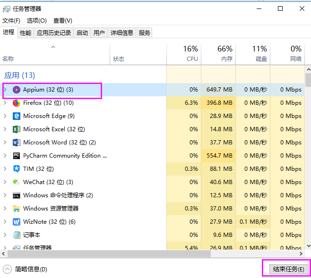Viewport: 311px width, 278px height.
Task: Click the horizontal scrollbar right arrow
Action: 301,253
